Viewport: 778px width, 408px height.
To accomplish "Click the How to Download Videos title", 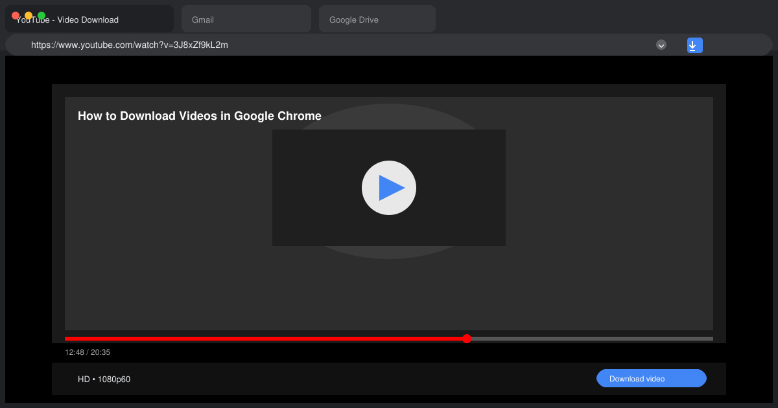I will point(200,116).
